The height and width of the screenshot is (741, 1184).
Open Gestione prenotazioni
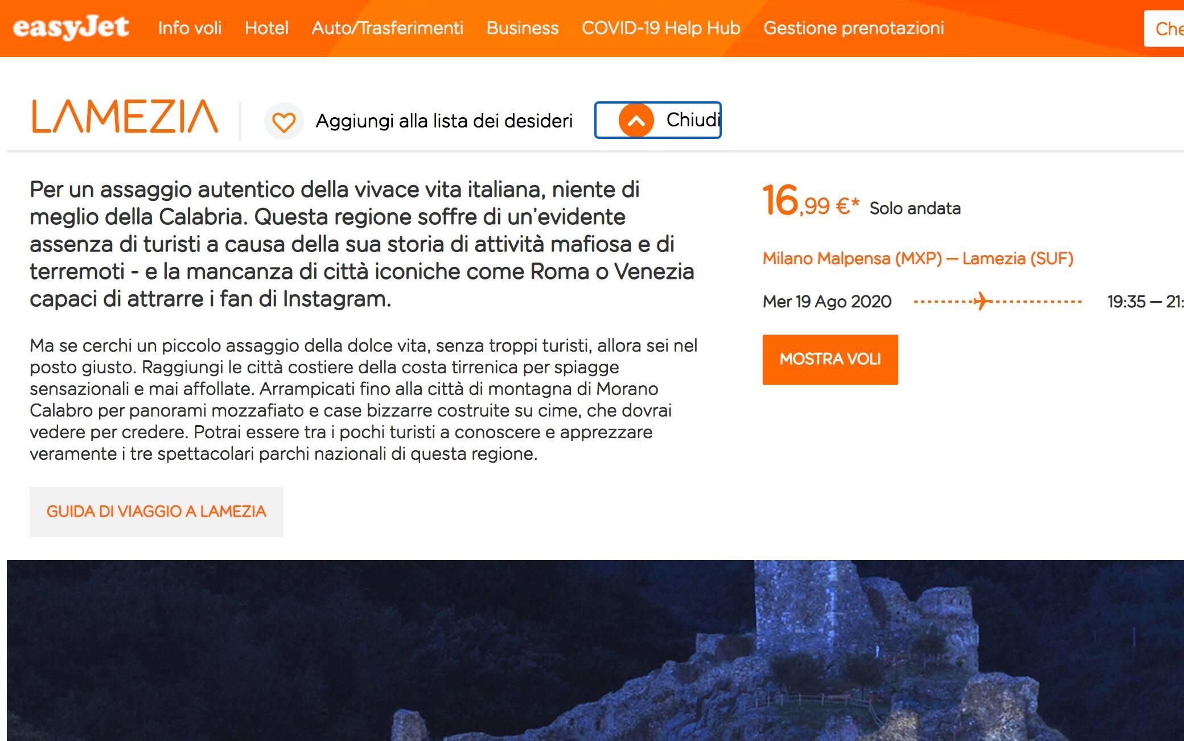point(854,28)
